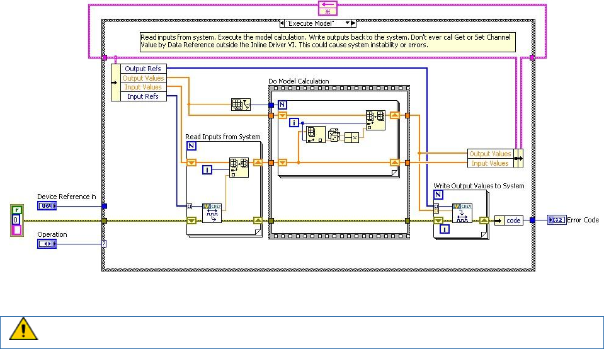Click the i iteration terminal in Read Inputs loop
This screenshot has width=604, height=349.
(207, 169)
